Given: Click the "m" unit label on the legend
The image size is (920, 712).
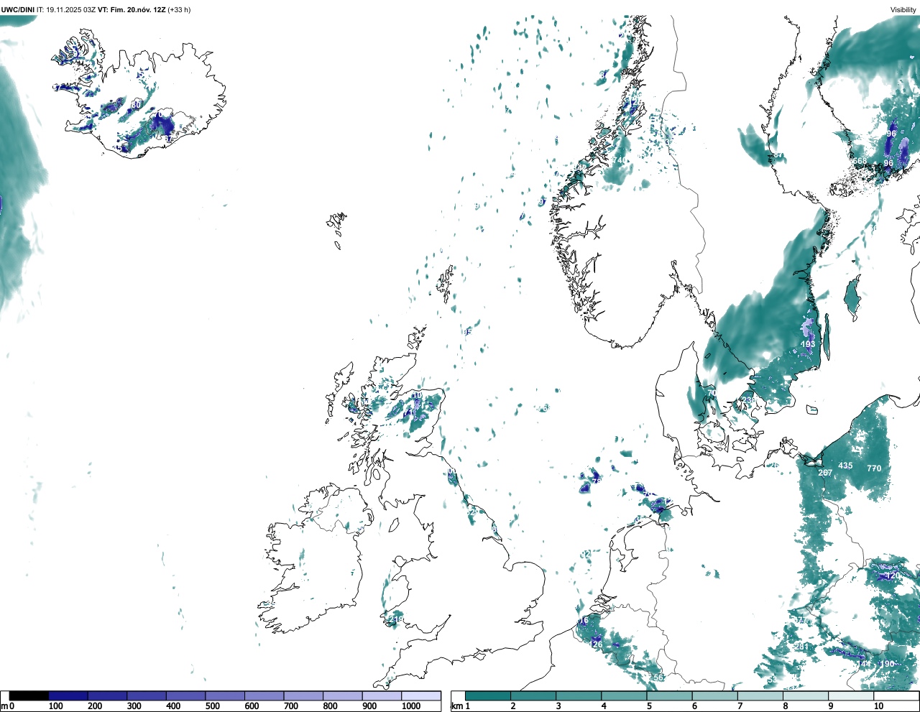Looking at the screenshot, I should pos(4,706).
